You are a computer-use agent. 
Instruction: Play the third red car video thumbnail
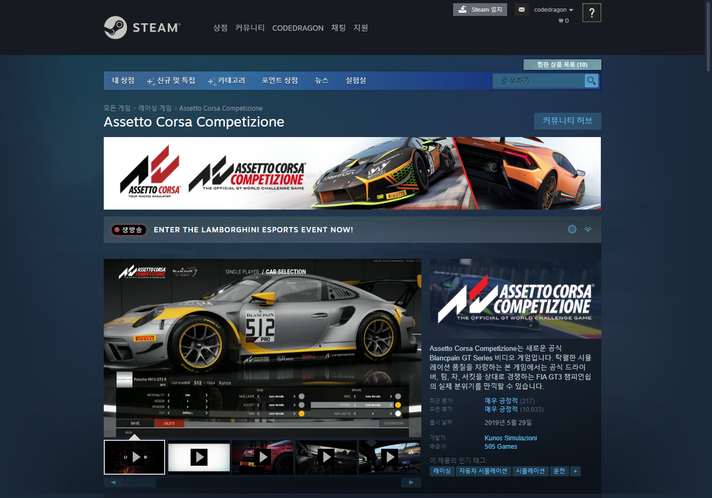263,457
